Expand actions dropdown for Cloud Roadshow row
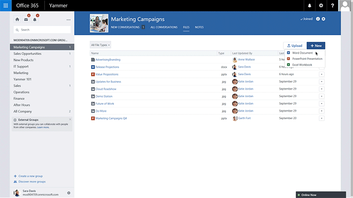This screenshot has width=353, height=198. [322, 89]
